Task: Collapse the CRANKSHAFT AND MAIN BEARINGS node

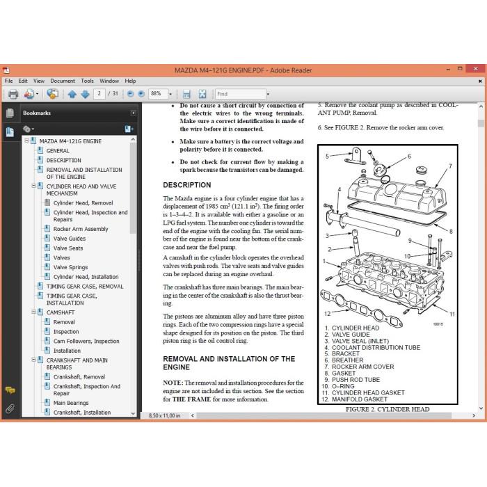Action: (33, 360)
